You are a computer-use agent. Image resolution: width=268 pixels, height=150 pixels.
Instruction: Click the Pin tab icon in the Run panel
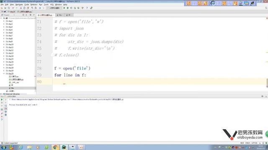pyautogui.click(x=2, y=113)
